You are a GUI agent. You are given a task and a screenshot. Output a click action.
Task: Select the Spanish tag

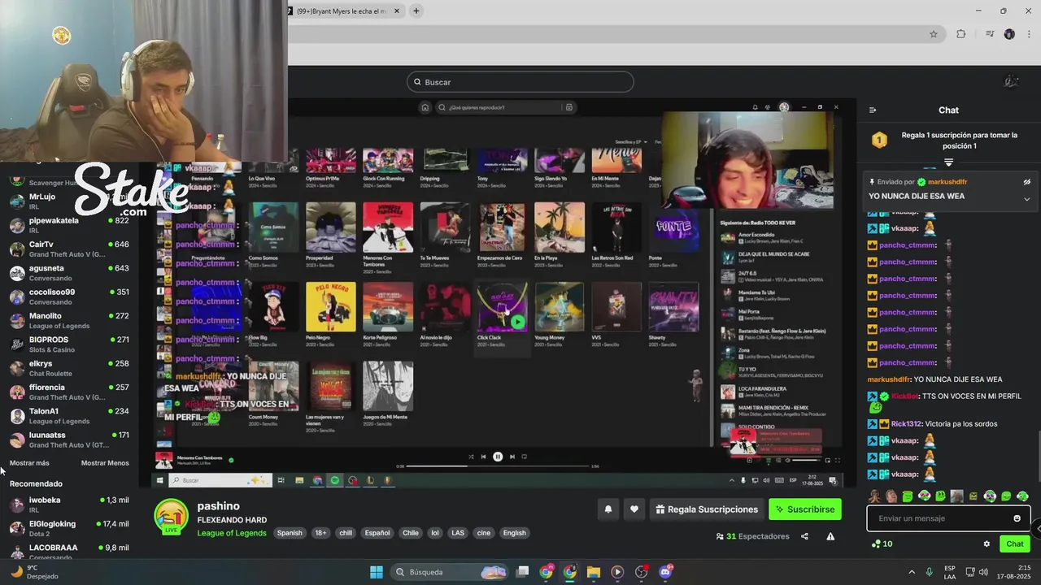tap(289, 533)
